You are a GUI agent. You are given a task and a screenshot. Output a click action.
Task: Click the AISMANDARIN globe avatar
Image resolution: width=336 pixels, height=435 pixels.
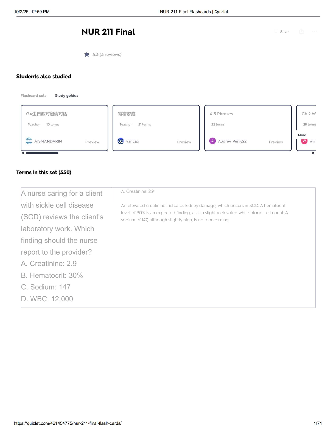[29, 141]
